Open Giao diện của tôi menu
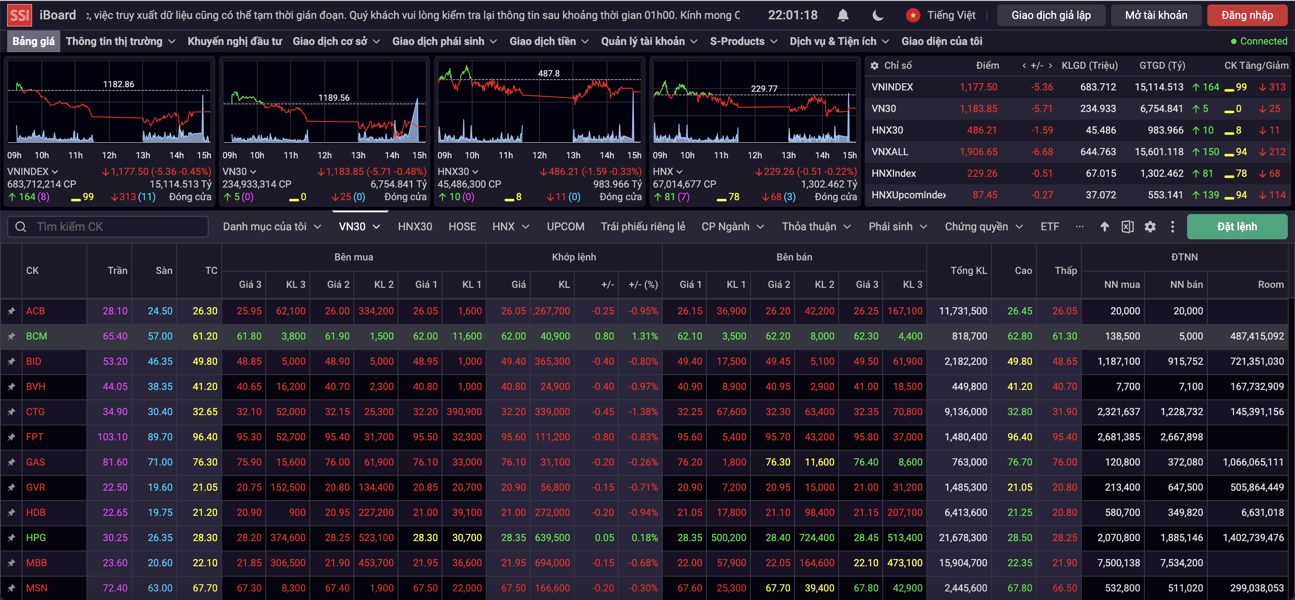 click(x=942, y=41)
